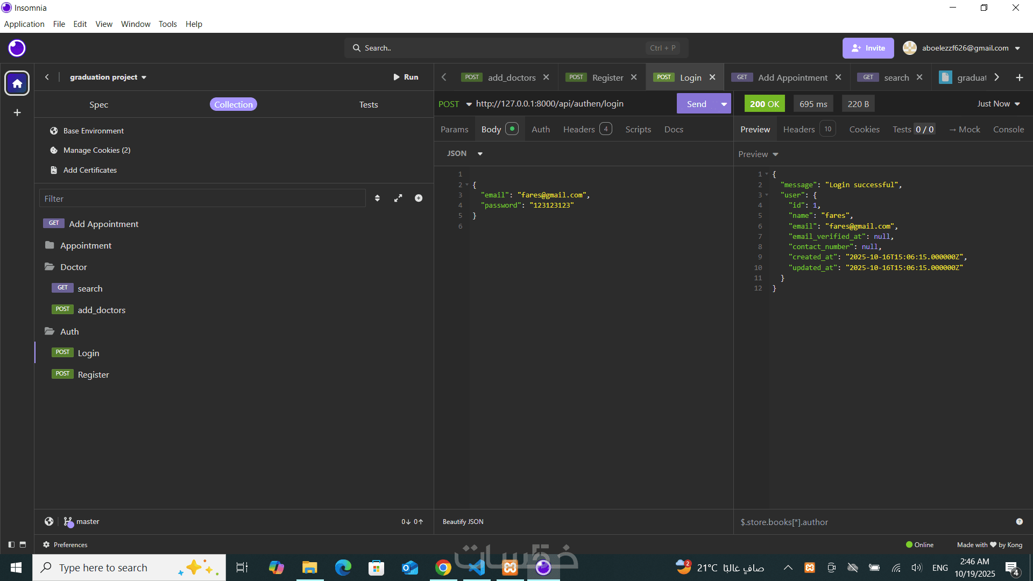Open the Send button options arrow

pos(724,104)
